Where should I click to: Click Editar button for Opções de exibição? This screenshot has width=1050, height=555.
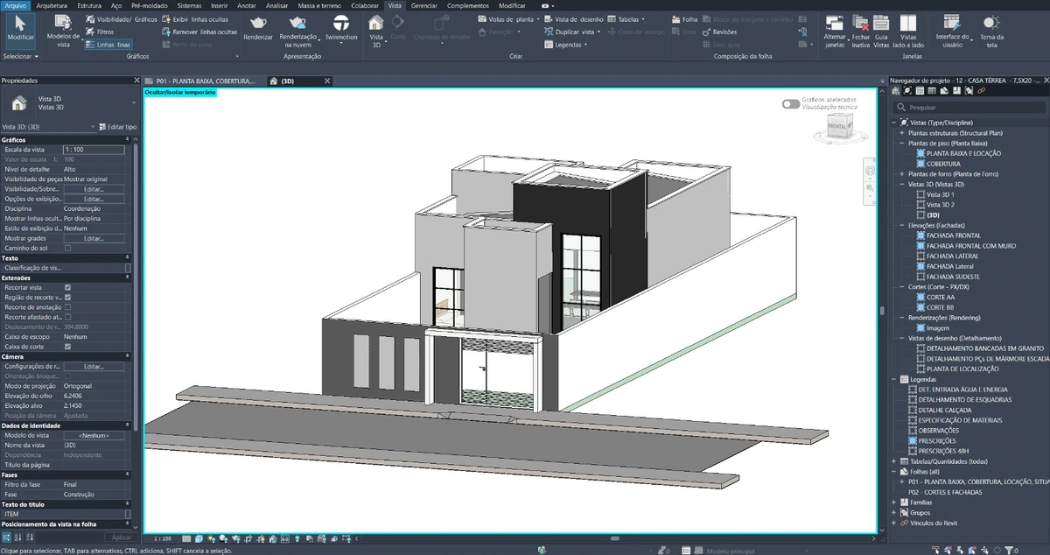click(x=94, y=199)
